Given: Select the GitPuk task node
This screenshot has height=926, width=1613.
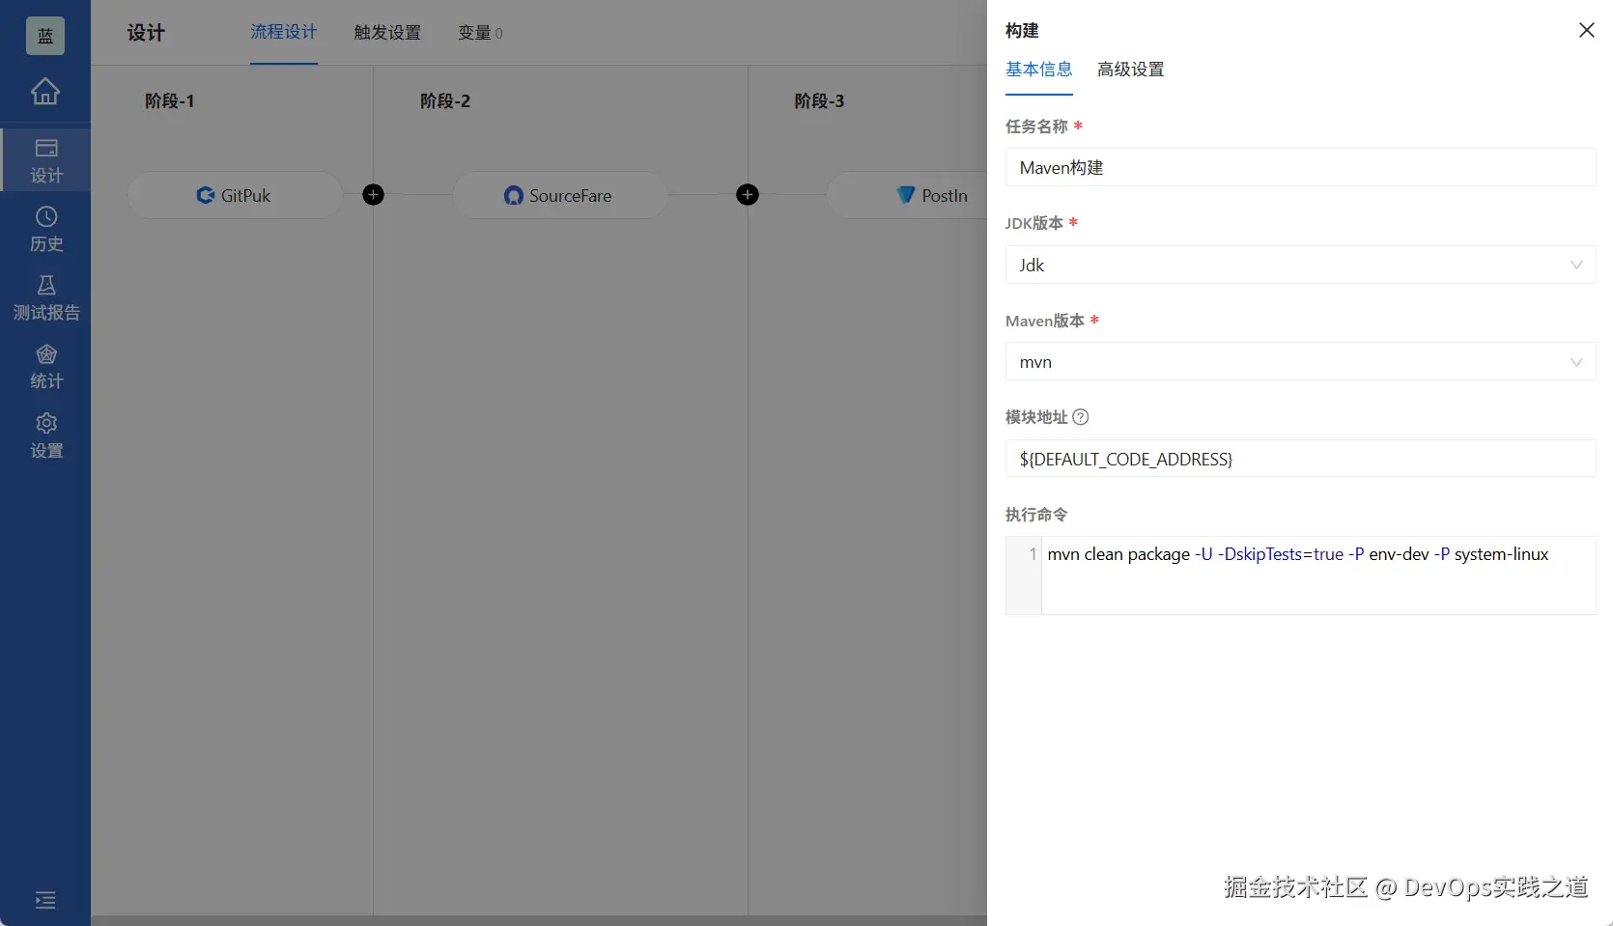Looking at the screenshot, I should [235, 195].
